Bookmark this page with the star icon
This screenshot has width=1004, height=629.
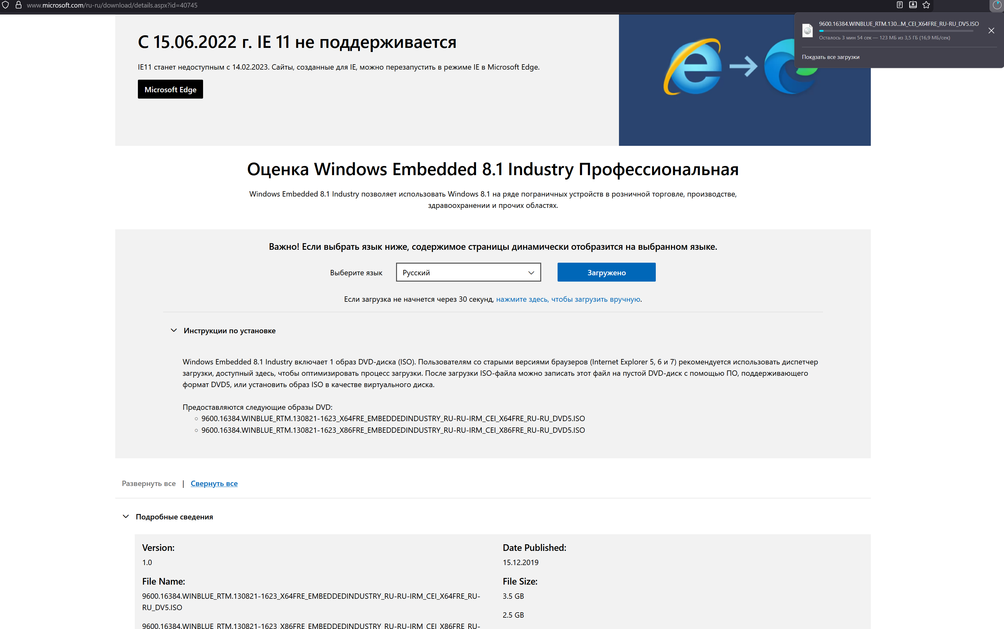tap(926, 5)
